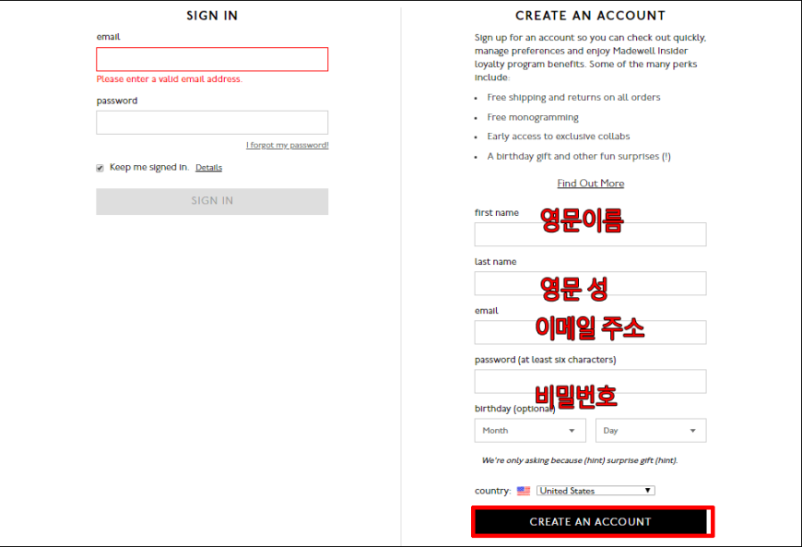Focus the last name input field
This screenshot has width=802, height=547.
tap(590, 283)
